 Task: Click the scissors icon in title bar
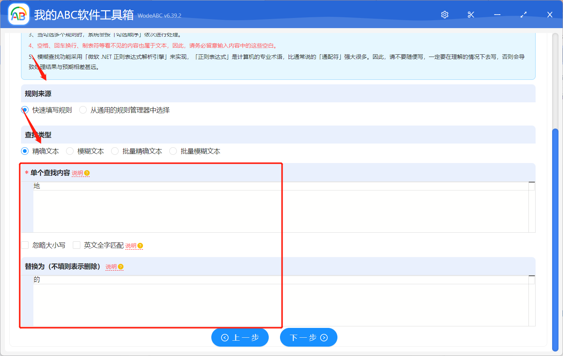click(x=471, y=15)
